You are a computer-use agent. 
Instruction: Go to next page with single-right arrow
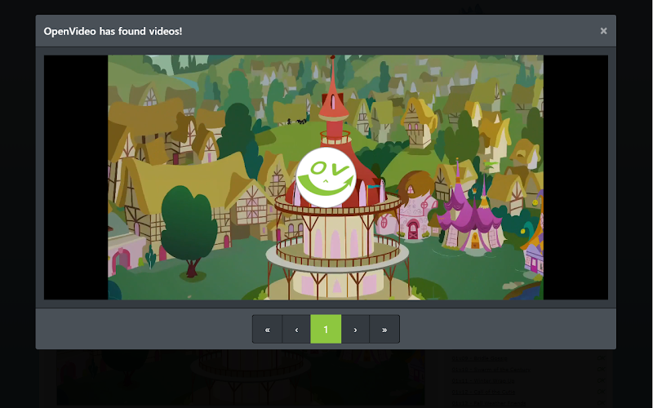pos(355,330)
